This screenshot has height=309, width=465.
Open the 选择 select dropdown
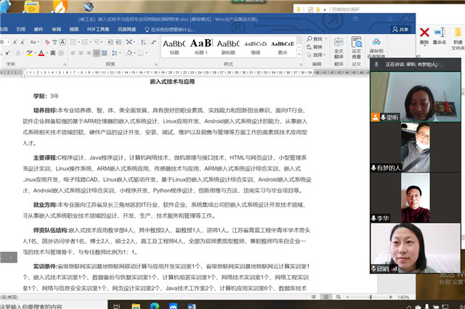click(x=318, y=54)
